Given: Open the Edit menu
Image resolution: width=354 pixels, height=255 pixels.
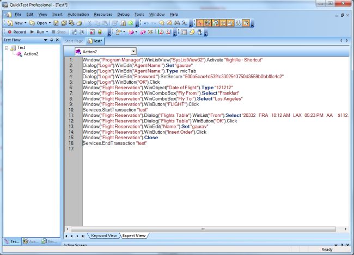Looking at the screenshot, I should click(29, 15).
